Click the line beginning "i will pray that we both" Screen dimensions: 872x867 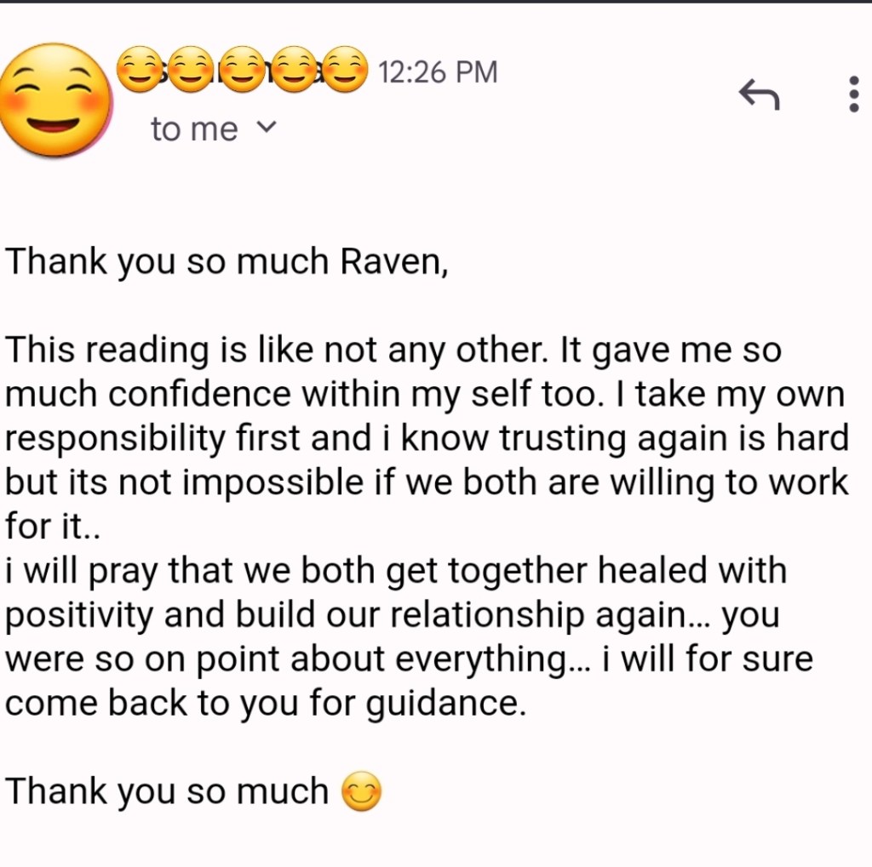point(396,572)
